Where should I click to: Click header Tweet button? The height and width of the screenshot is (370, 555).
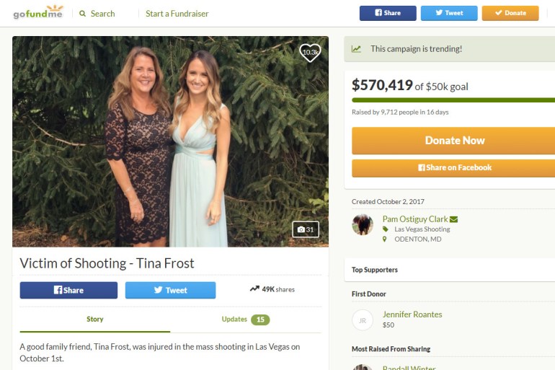pyautogui.click(x=448, y=13)
